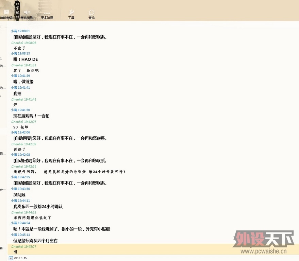
Task: Select the single-character reply 好
Action: tap(15, 105)
